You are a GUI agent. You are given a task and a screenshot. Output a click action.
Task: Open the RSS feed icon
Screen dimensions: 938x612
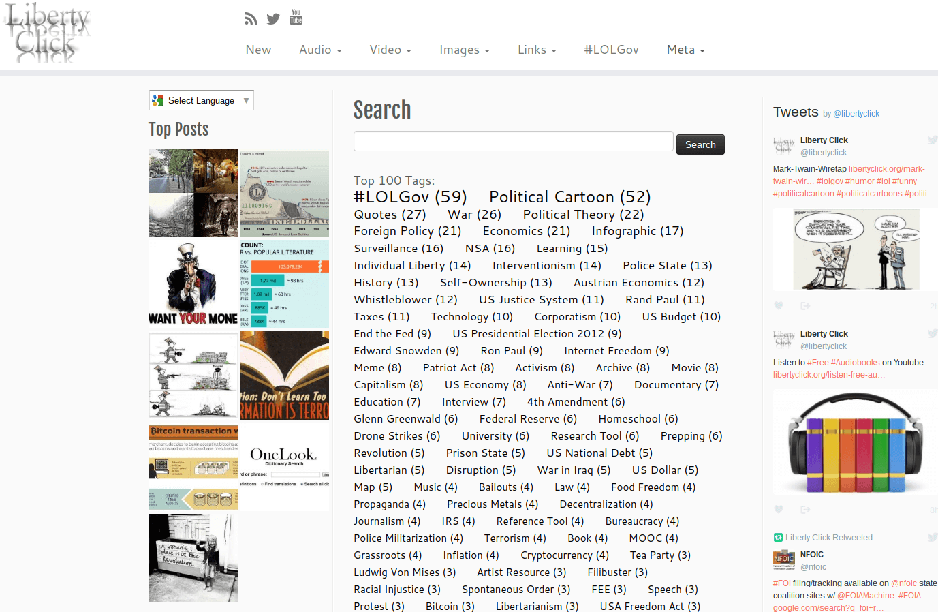pyautogui.click(x=251, y=19)
